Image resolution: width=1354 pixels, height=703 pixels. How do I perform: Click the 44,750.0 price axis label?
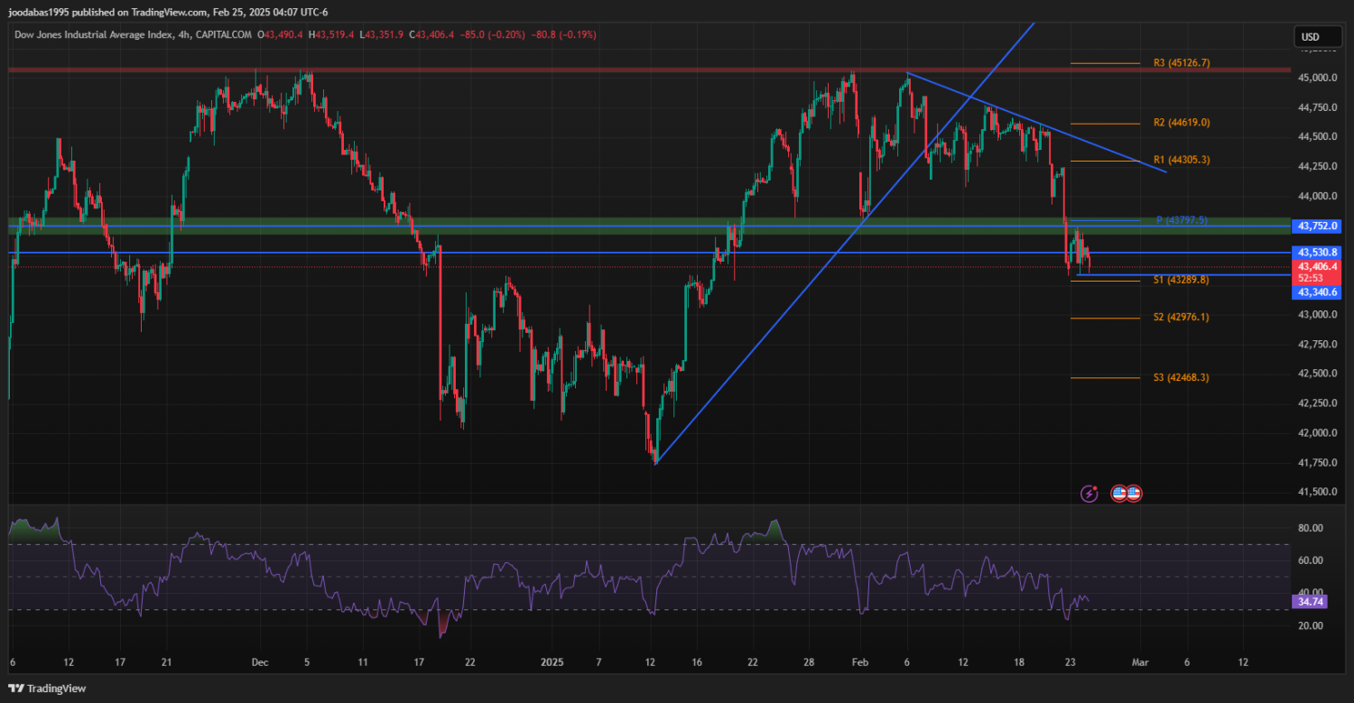point(1318,107)
